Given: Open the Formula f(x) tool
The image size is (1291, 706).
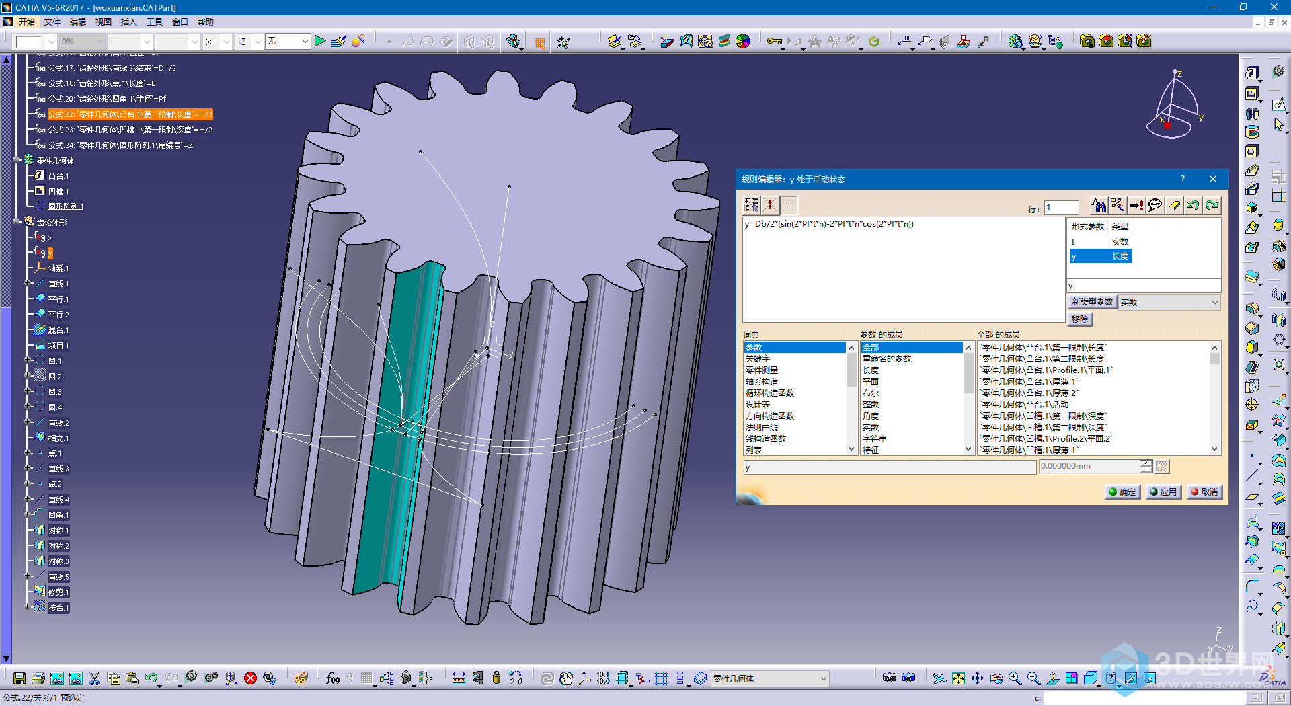Looking at the screenshot, I should coord(332,678).
